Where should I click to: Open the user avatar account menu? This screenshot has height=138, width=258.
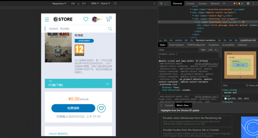pyautogui.click(x=94, y=19)
